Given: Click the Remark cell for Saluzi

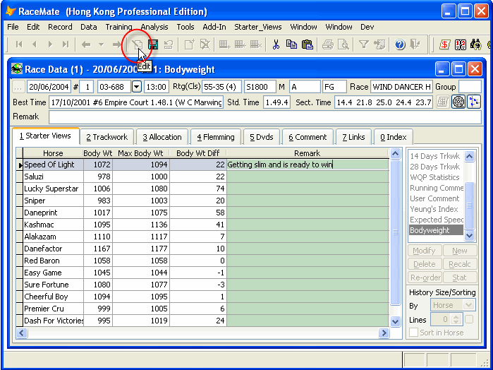Looking at the screenshot, I should click(x=308, y=177).
